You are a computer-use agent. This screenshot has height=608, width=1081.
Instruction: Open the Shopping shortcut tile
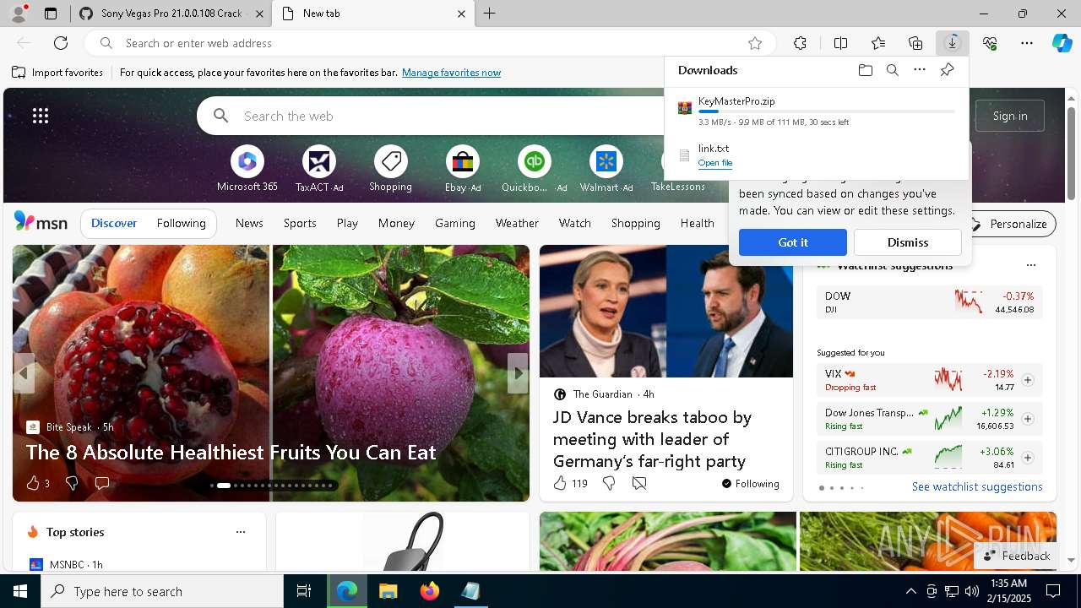[390, 169]
